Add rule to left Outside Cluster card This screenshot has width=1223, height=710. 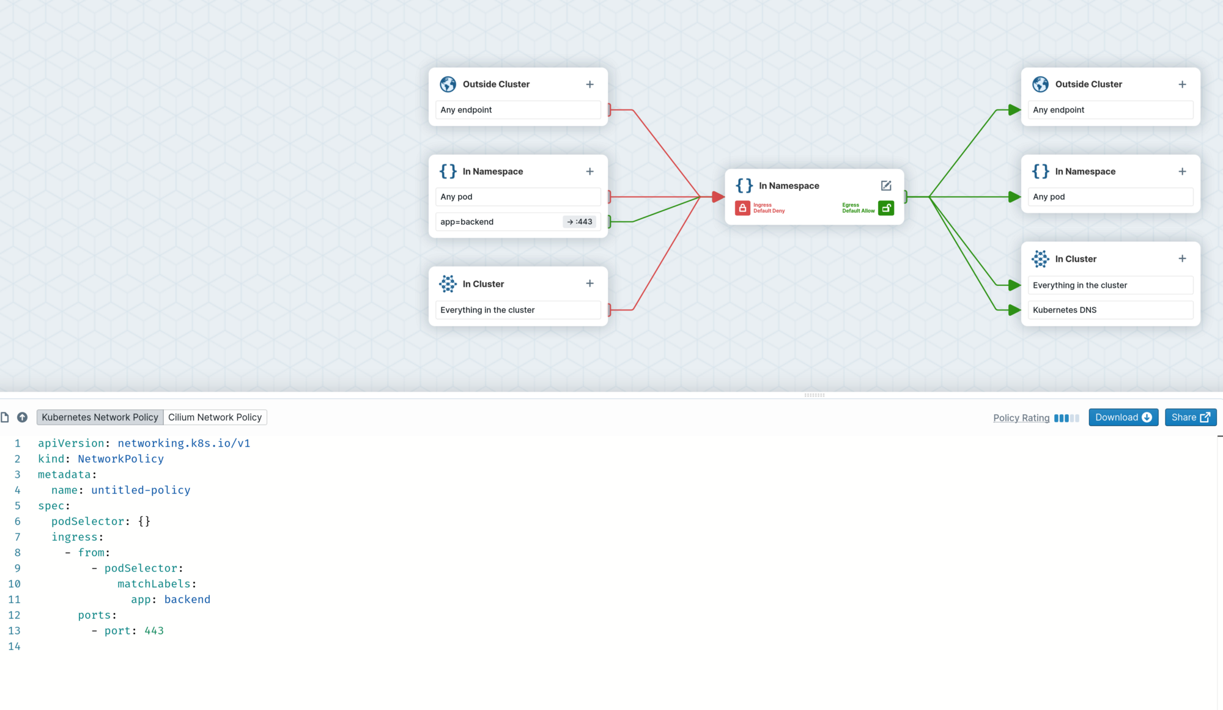click(x=589, y=84)
